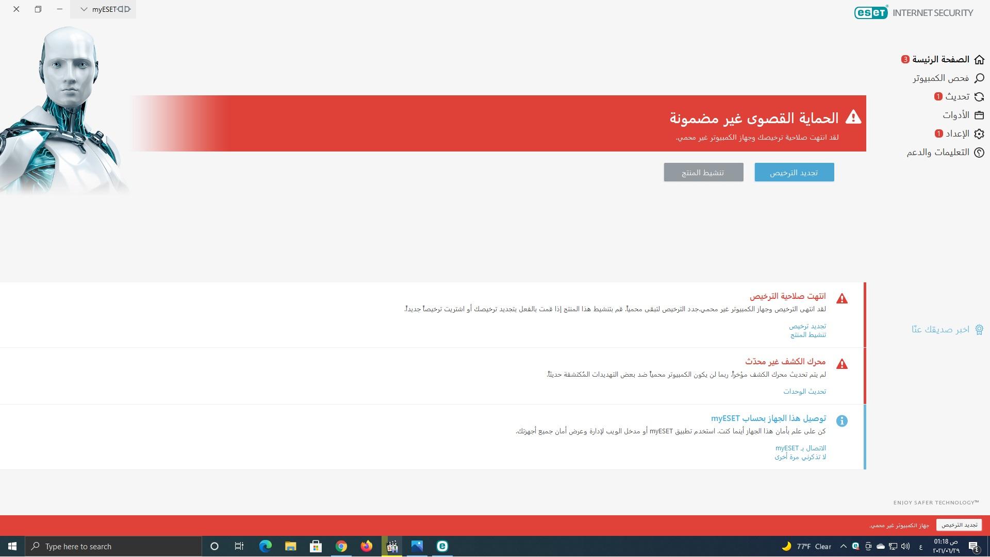Click the warning triangle in the red banner

853,117
